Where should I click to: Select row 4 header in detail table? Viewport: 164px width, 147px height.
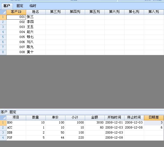click(x=3, y=138)
